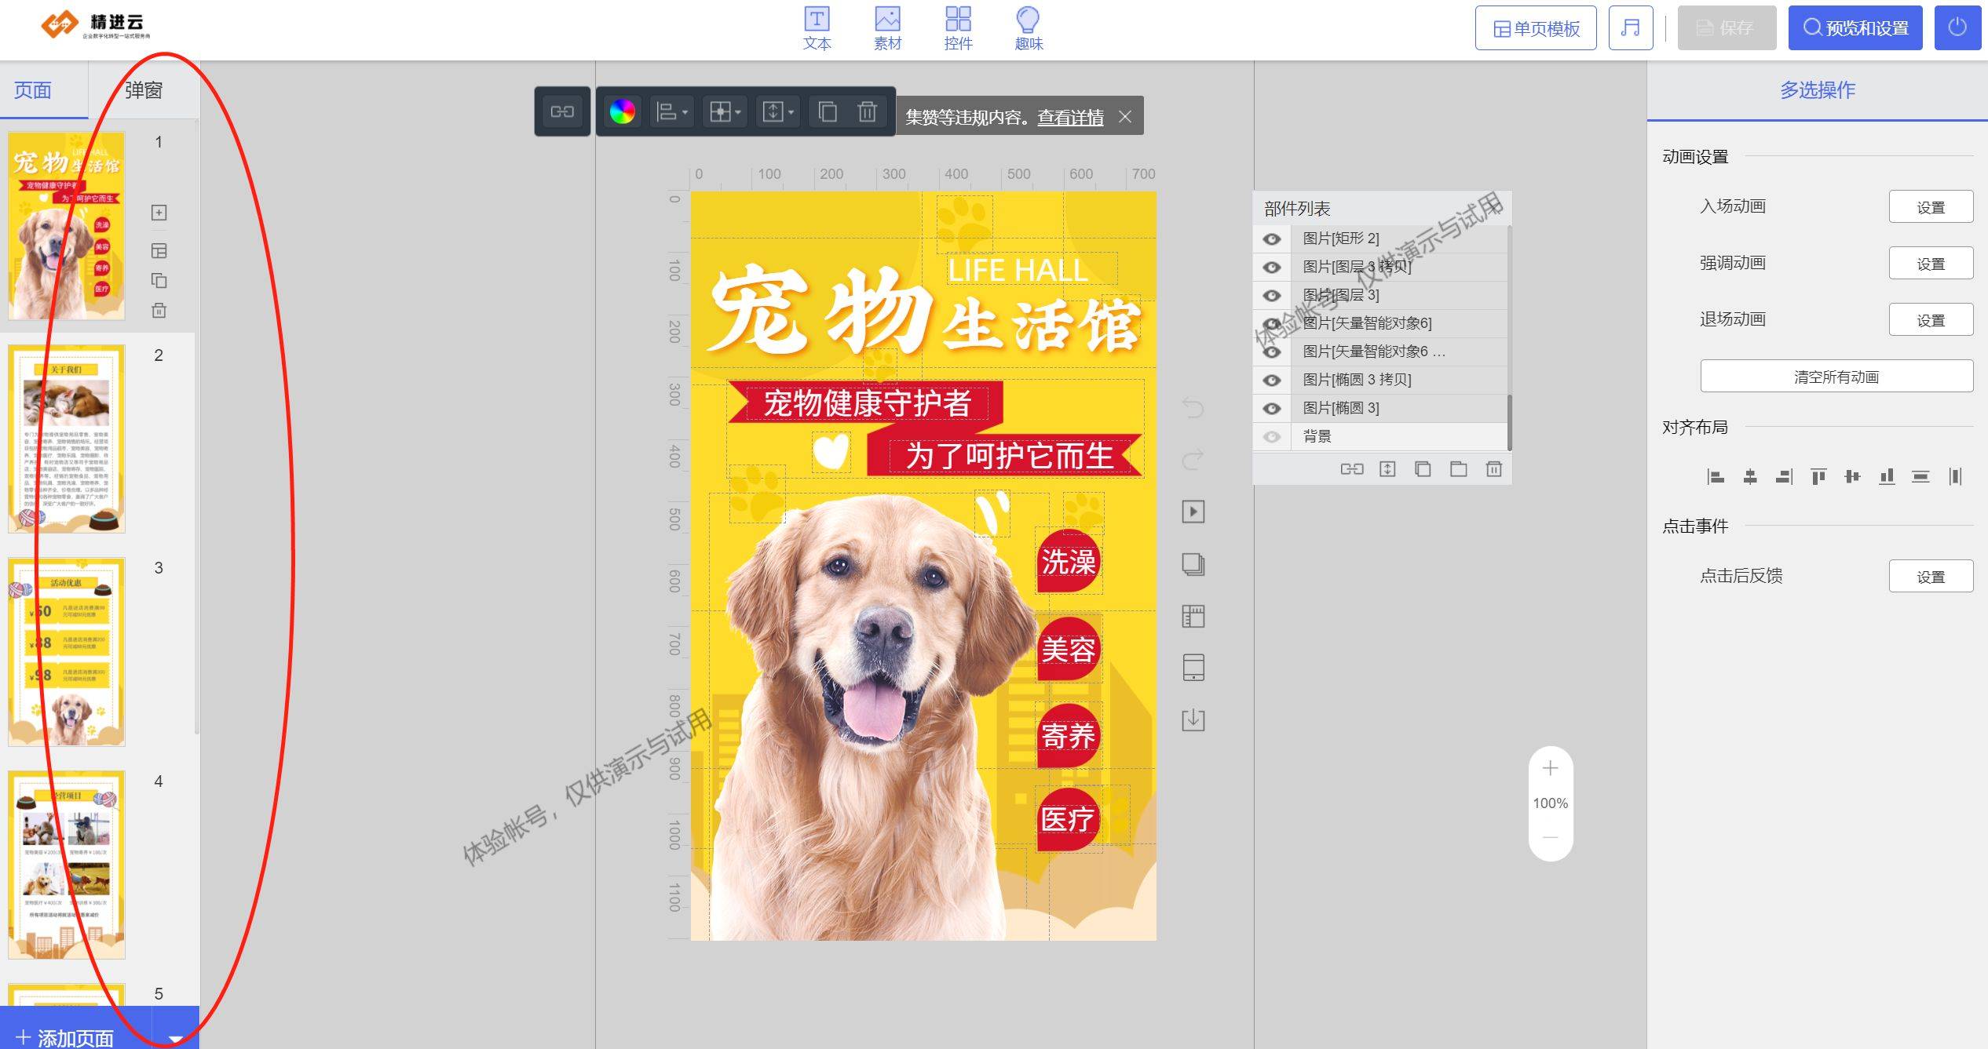
Task: Open the 控件 controls tool
Action: [x=958, y=28]
